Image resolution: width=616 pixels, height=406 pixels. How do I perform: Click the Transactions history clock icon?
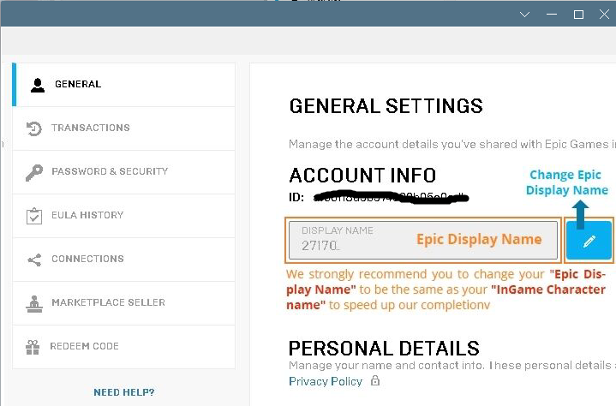point(33,128)
